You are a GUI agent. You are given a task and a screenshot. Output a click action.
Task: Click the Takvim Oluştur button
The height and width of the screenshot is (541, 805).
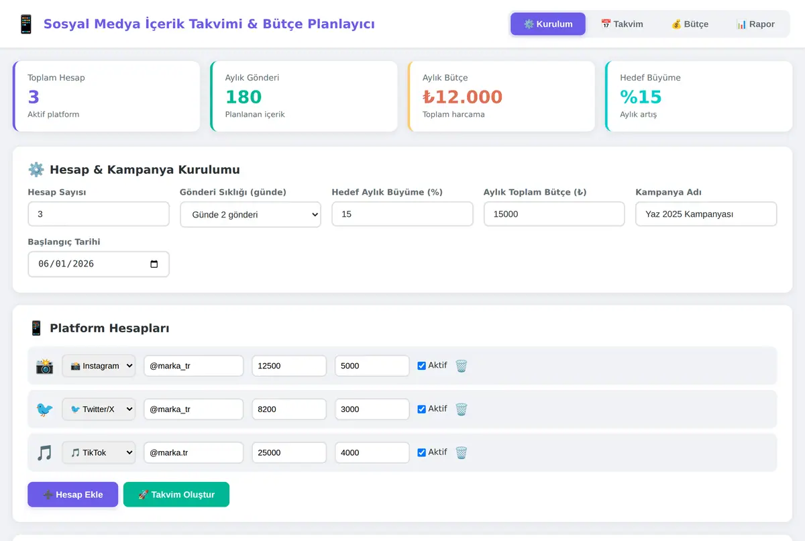click(176, 495)
